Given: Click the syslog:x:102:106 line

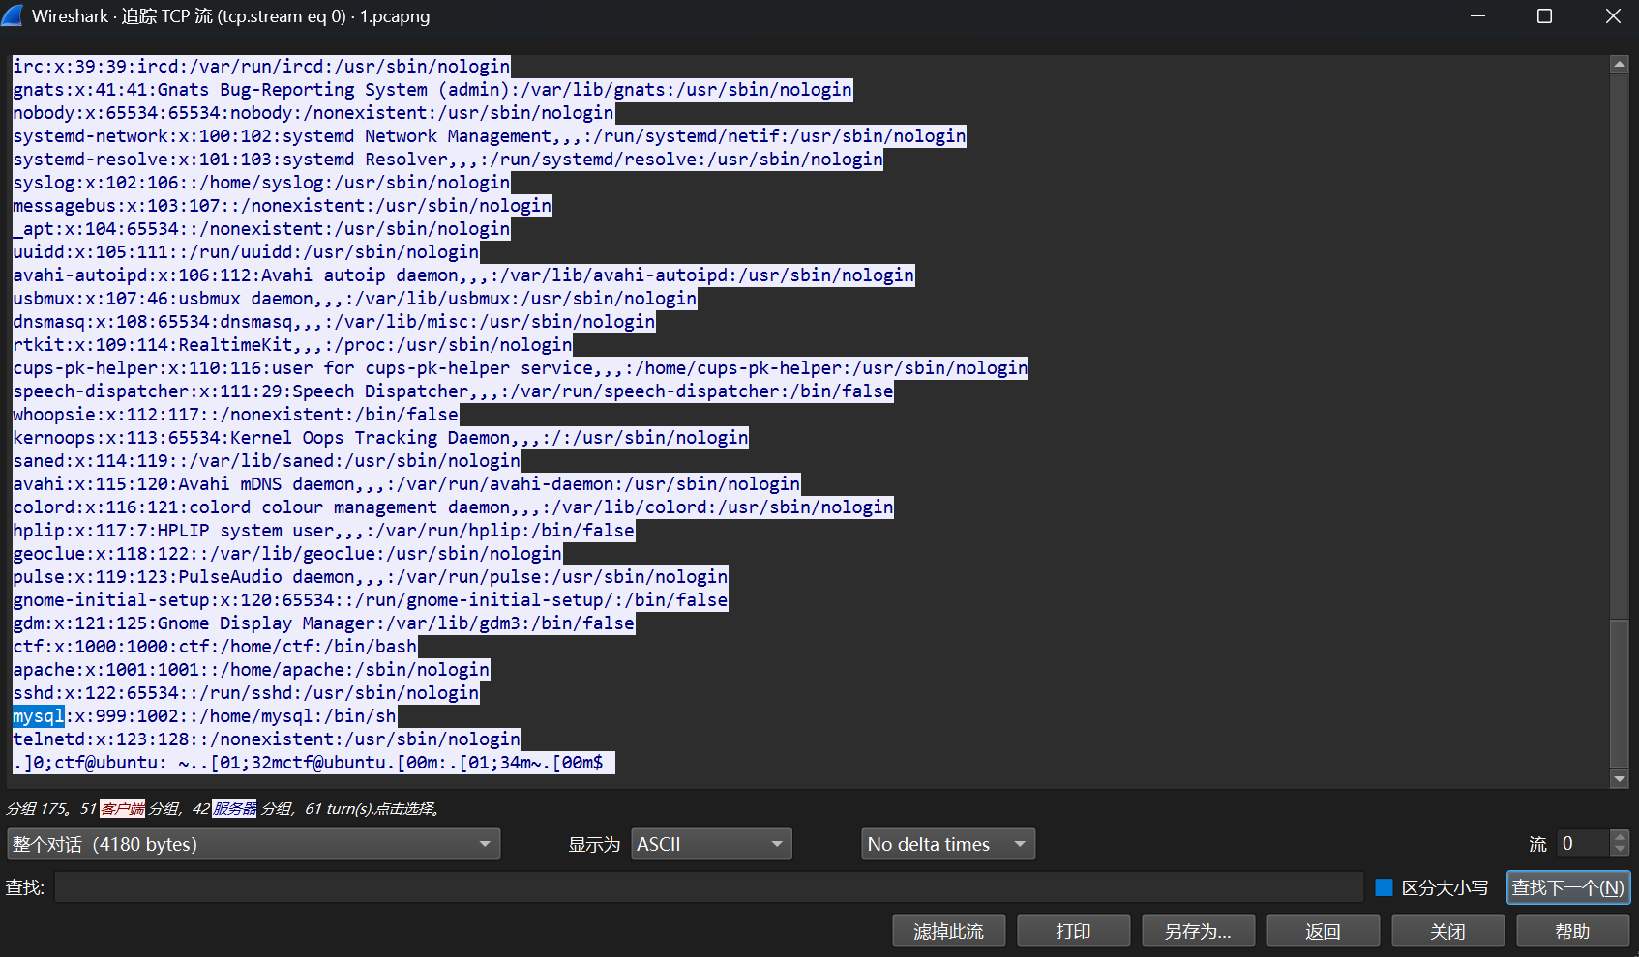Looking at the screenshot, I should 261,183.
